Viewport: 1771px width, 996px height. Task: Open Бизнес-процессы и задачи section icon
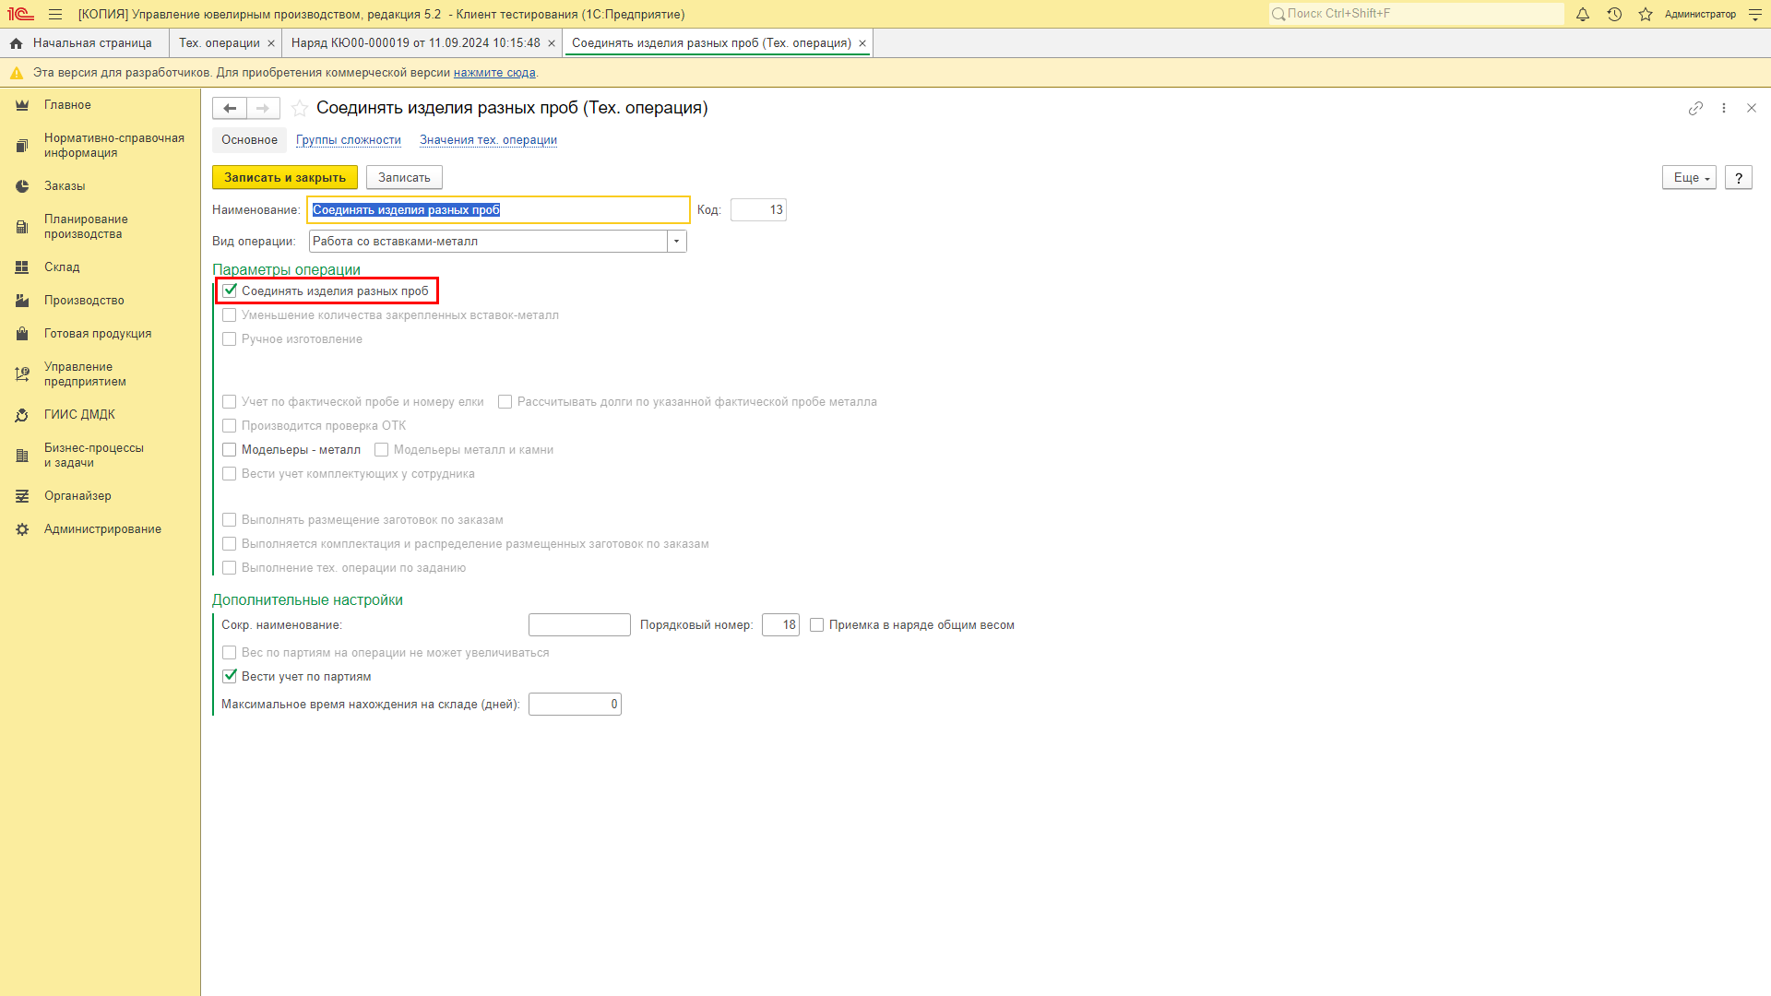(x=22, y=456)
